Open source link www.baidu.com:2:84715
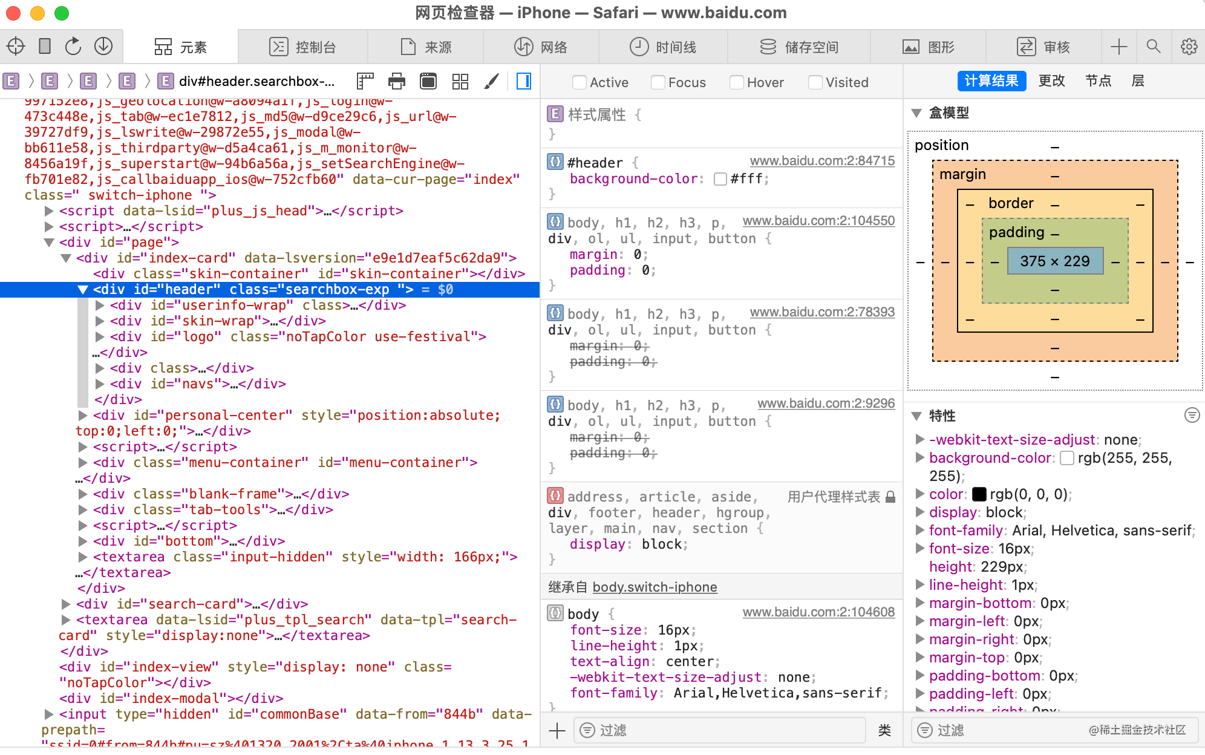 click(x=821, y=161)
